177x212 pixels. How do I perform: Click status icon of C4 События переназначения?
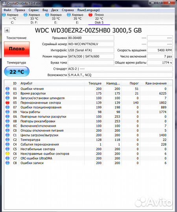[7, 144]
